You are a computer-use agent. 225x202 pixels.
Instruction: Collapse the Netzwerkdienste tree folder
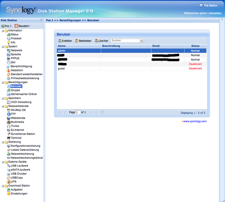click(x=3, y=106)
